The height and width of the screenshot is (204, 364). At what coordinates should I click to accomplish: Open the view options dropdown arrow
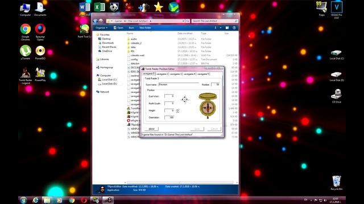[x=221, y=28]
